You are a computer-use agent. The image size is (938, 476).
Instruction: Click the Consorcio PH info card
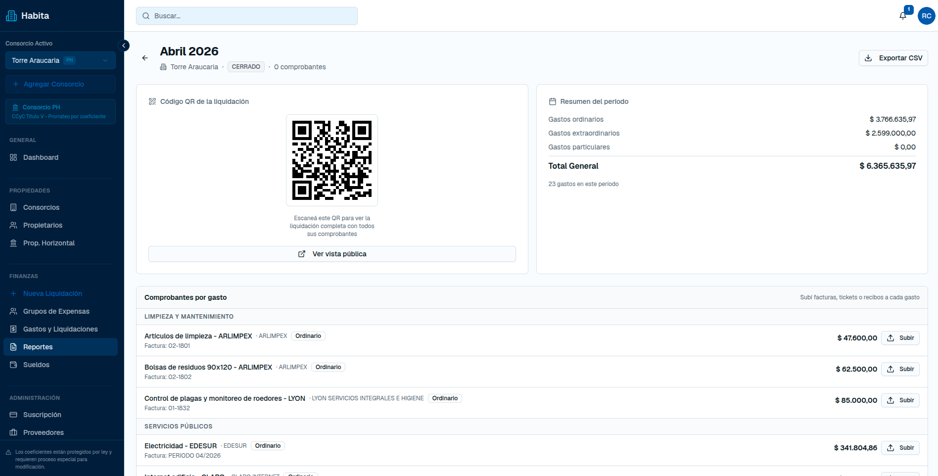pos(60,111)
